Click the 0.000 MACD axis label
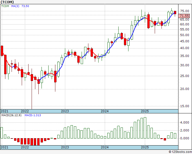192x154 pixels. point(185,138)
